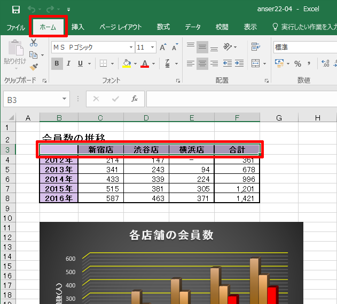Open the clipboard dialog launcher
The width and height of the screenshot is (337, 304).
[x=45, y=81]
